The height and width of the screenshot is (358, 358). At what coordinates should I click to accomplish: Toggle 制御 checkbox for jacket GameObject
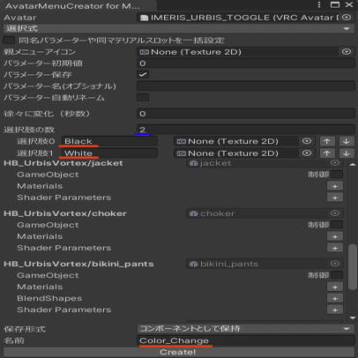[x=337, y=175]
